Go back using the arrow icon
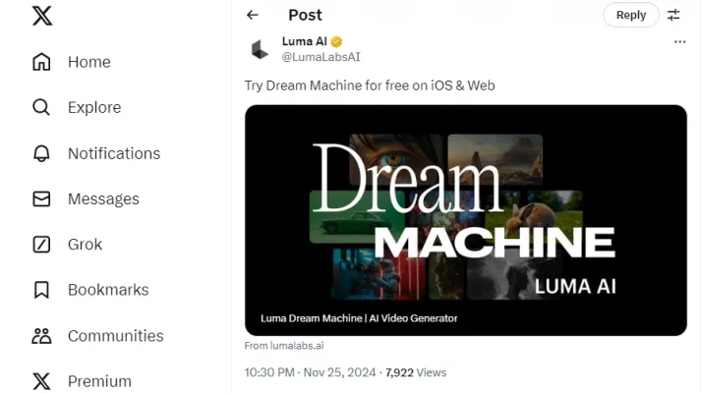The width and height of the screenshot is (701, 393). 253,15
